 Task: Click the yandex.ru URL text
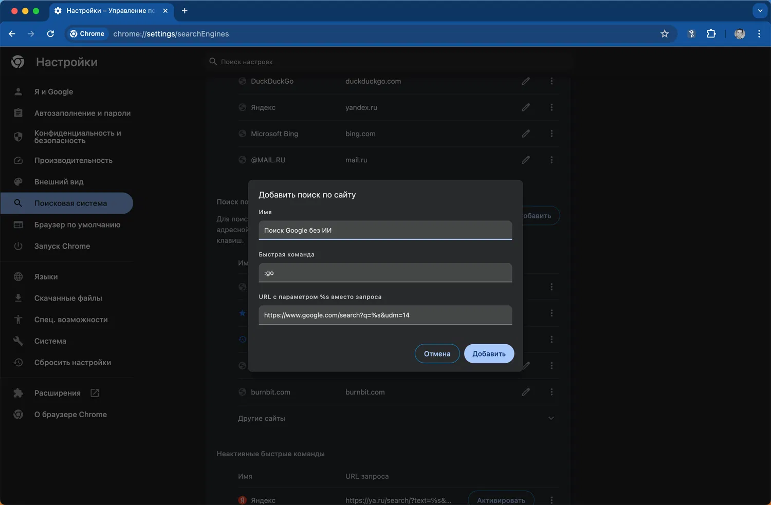[x=361, y=107]
